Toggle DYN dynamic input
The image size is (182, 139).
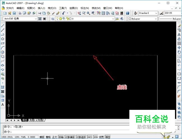(96, 137)
